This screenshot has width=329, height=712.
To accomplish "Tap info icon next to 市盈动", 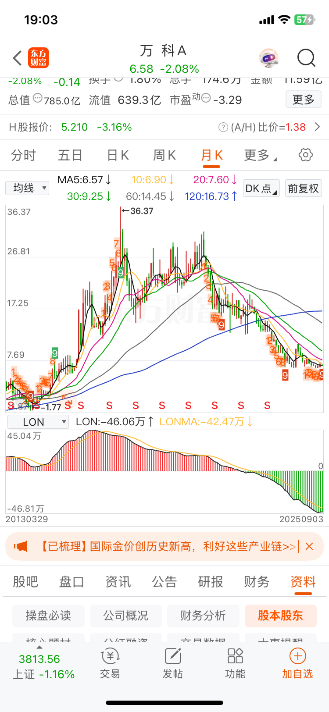I will [x=206, y=98].
